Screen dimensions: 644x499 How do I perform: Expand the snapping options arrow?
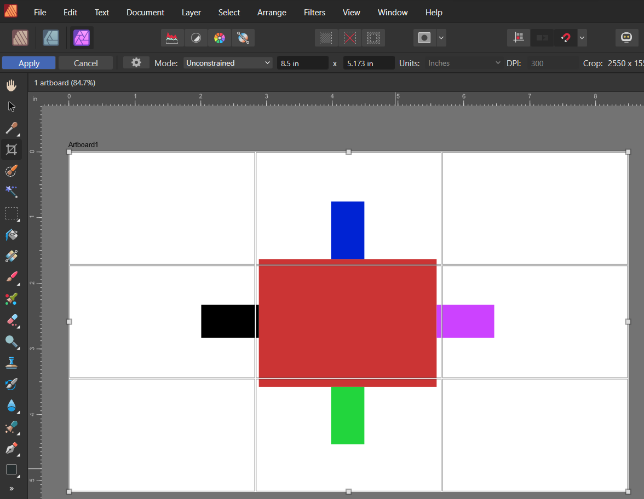click(x=582, y=38)
